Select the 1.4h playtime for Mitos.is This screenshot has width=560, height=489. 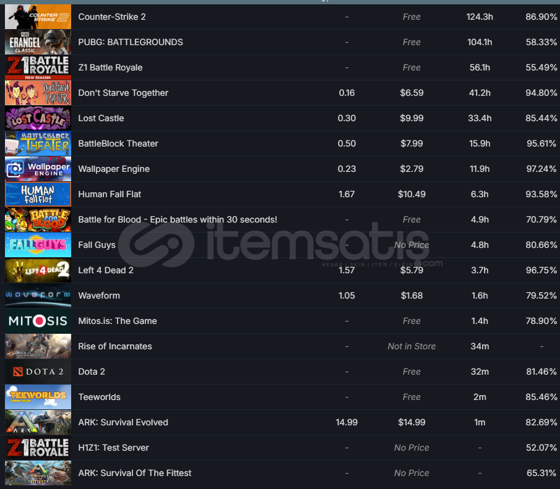[x=480, y=321]
